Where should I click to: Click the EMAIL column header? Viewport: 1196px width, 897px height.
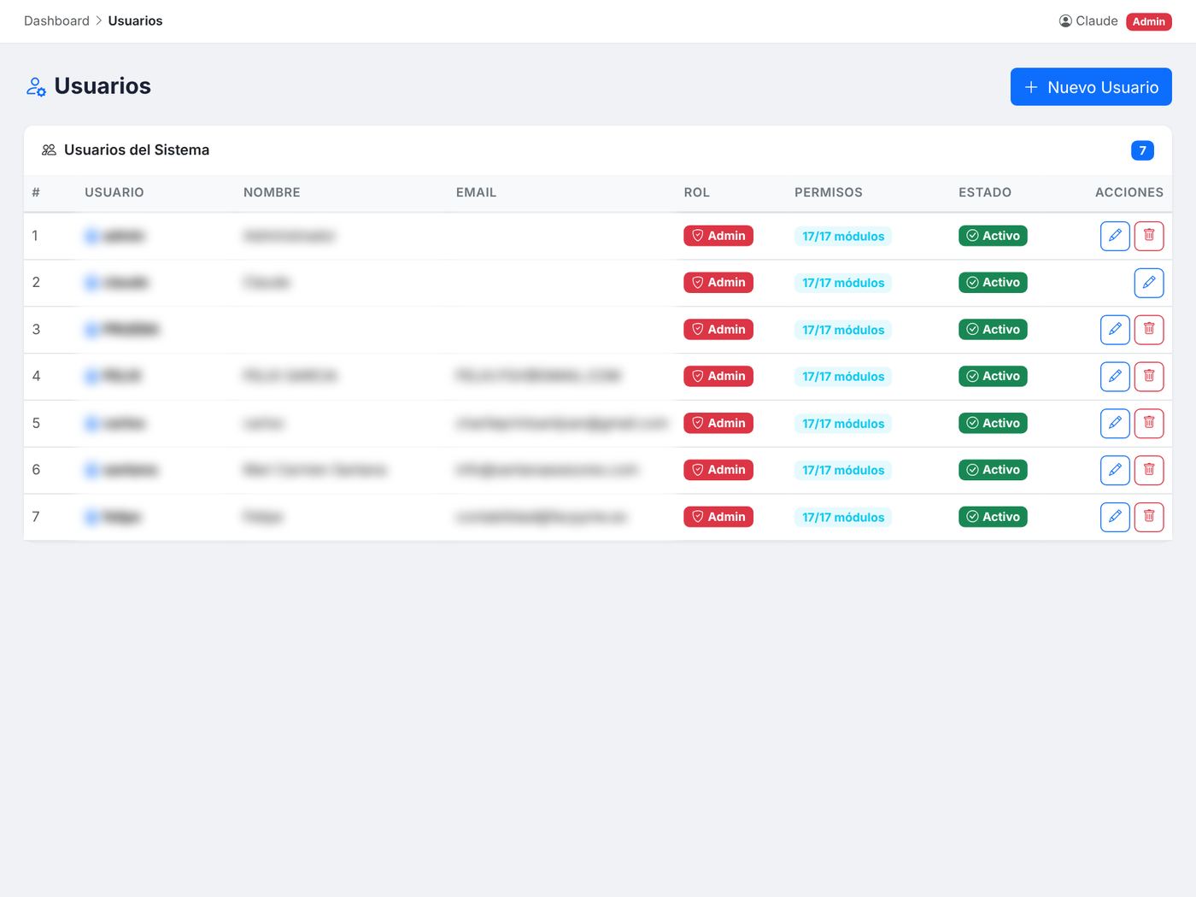476,192
